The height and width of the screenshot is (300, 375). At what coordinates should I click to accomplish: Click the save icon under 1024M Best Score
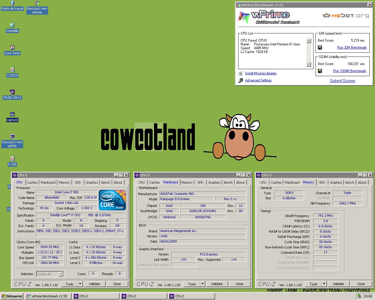point(320,71)
